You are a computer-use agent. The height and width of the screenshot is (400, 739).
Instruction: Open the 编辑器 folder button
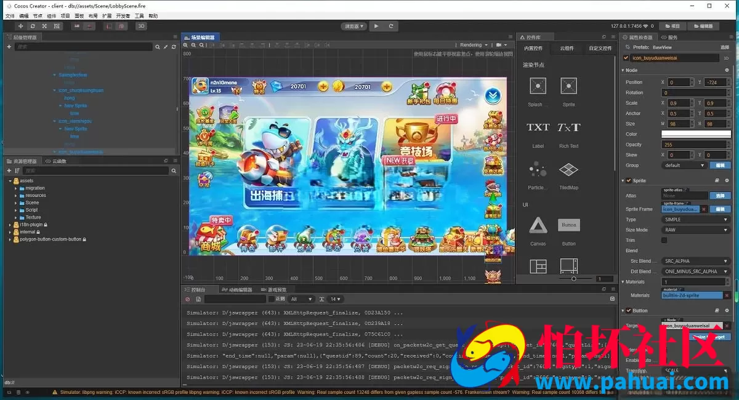(x=704, y=26)
